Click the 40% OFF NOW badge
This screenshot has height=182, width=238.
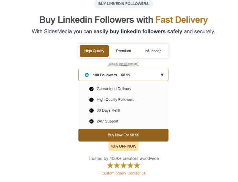123,146
